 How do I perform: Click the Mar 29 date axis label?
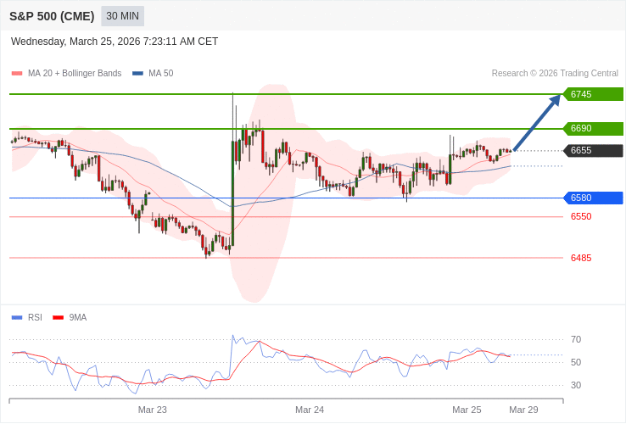coord(523,410)
